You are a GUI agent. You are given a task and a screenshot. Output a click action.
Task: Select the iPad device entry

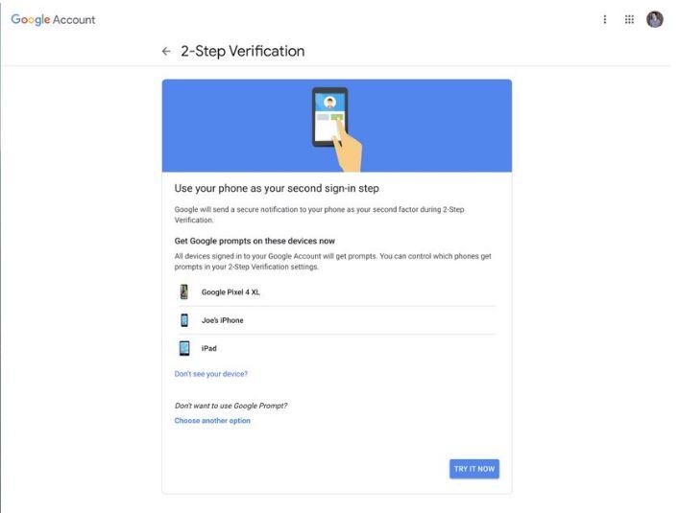(x=337, y=348)
